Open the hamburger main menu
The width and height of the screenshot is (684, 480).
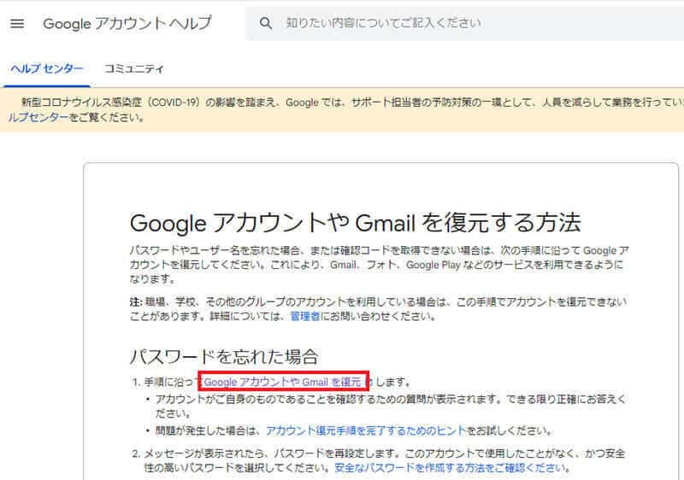pos(17,24)
